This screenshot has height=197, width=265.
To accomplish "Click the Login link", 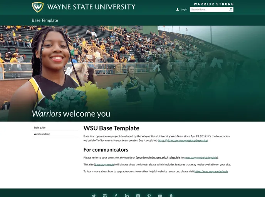I will pos(184,10).
